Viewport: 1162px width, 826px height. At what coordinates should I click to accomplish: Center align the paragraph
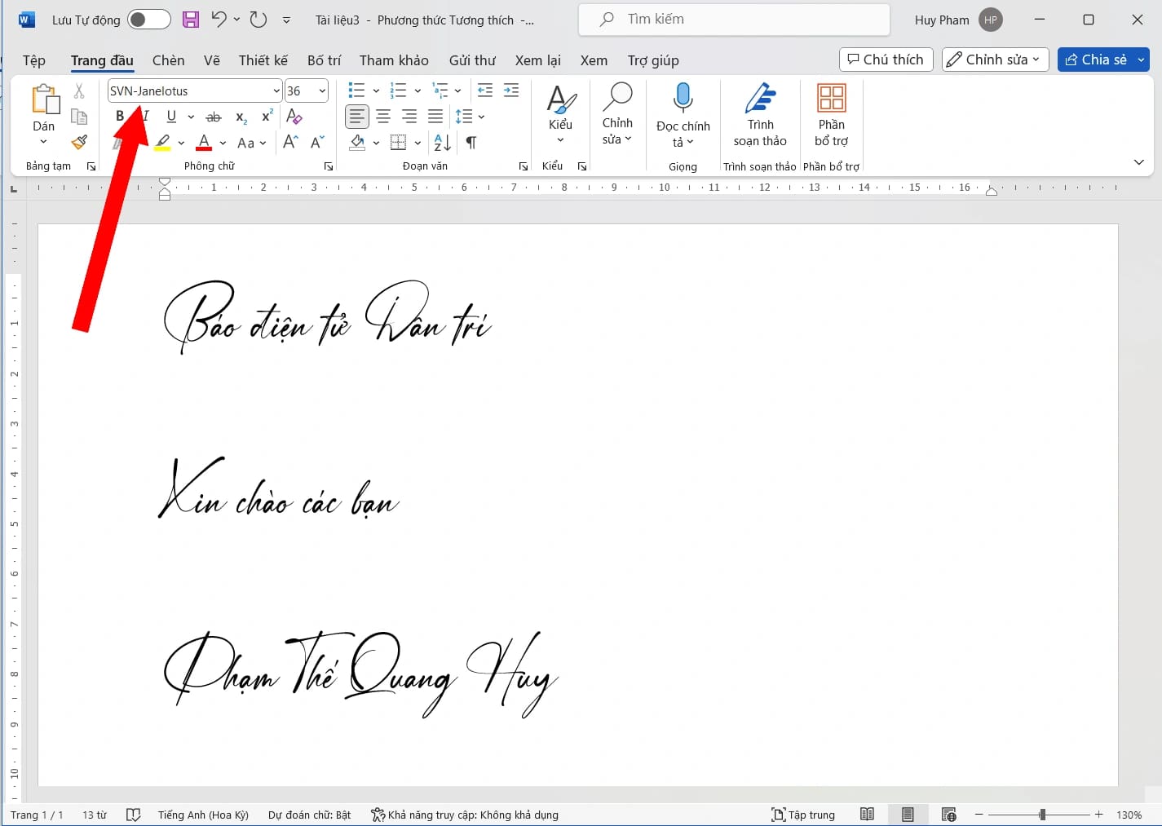tap(383, 117)
